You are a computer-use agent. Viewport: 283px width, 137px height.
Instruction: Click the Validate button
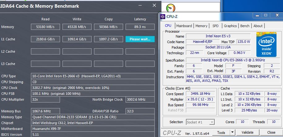click(x=247, y=132)
